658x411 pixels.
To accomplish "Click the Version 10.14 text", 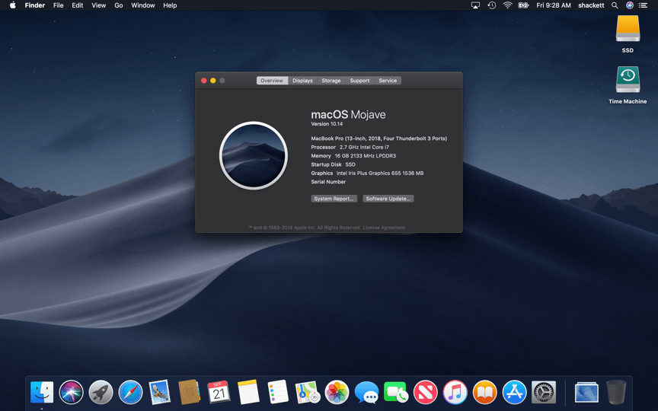I will tap(327, 124).
